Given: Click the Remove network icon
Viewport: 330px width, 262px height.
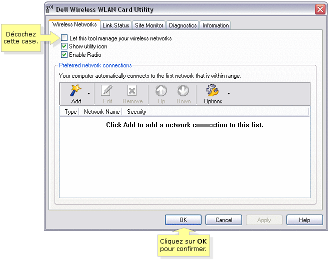Looking at the screenshot, I should [132, 90].
